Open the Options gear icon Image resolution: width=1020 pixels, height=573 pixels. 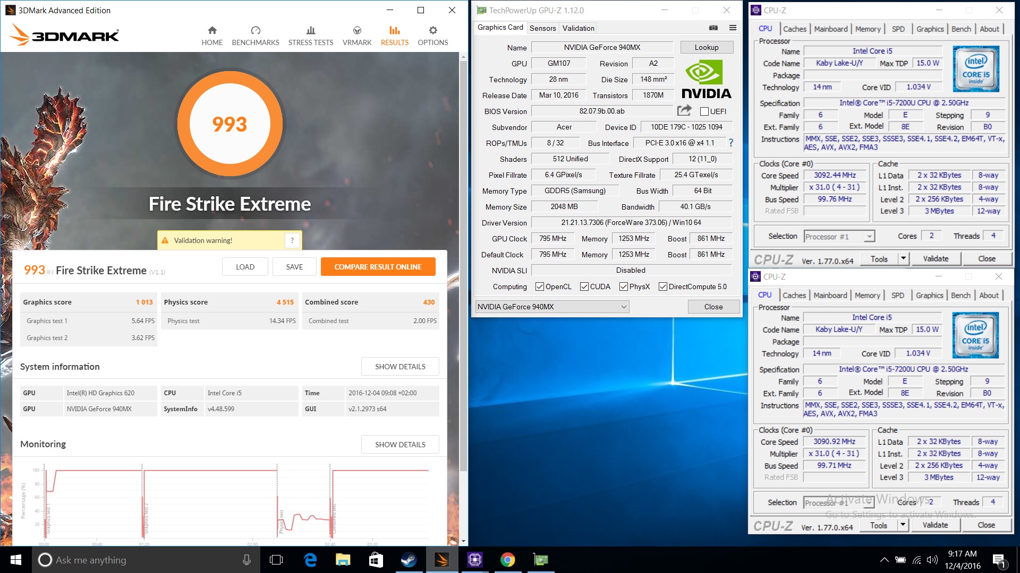(x=433, y=30)
